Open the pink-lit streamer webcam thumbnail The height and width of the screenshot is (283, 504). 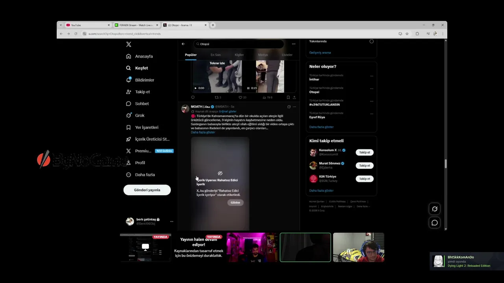(x=252, y=247)
